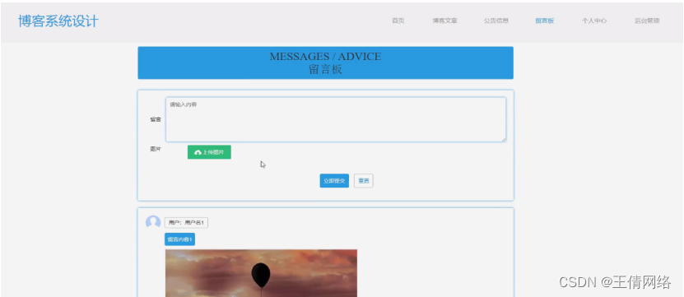
Task: Click the green 上传图片 upload button
Action: click(x=209, y=152)
